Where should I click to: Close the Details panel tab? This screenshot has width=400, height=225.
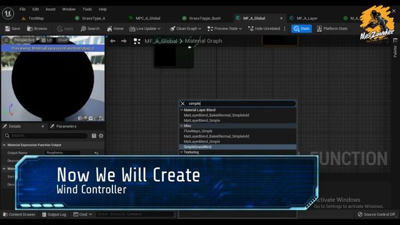(x=42, y=126)
